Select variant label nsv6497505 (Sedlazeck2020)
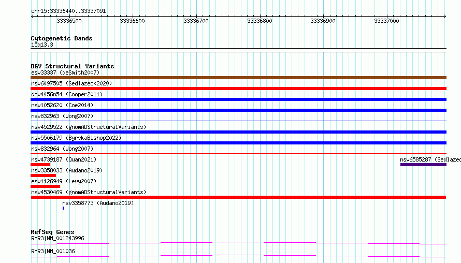 71,83
